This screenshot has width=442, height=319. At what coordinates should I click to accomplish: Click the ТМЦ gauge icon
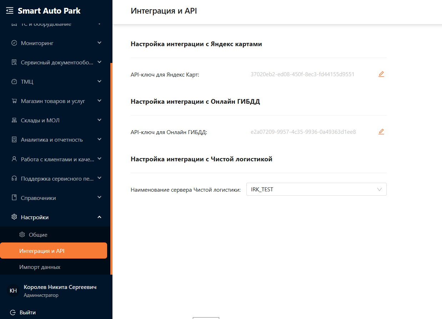(x=14, y=82)
